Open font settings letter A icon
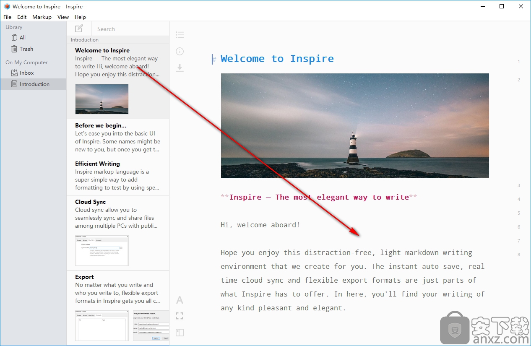531x346 pixels. point(180,300)
